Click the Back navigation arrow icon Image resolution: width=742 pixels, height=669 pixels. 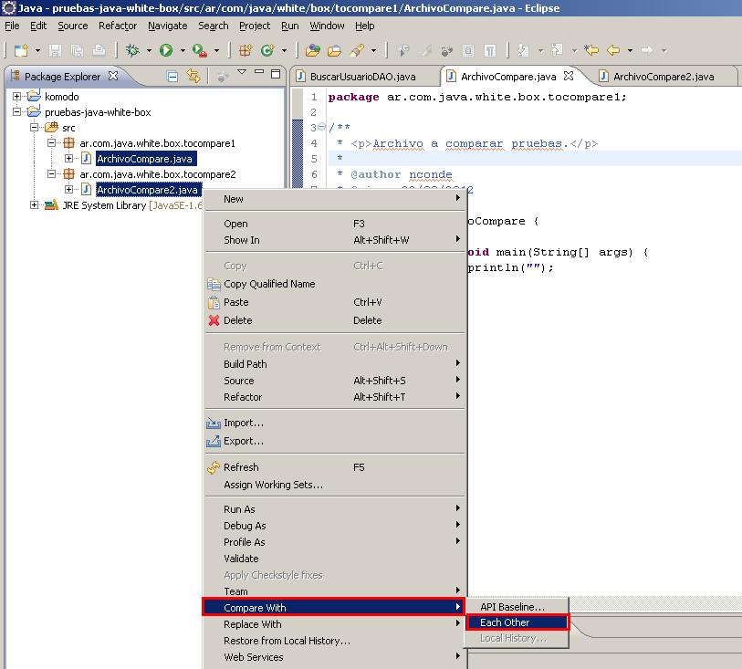(x=613, y=50)
